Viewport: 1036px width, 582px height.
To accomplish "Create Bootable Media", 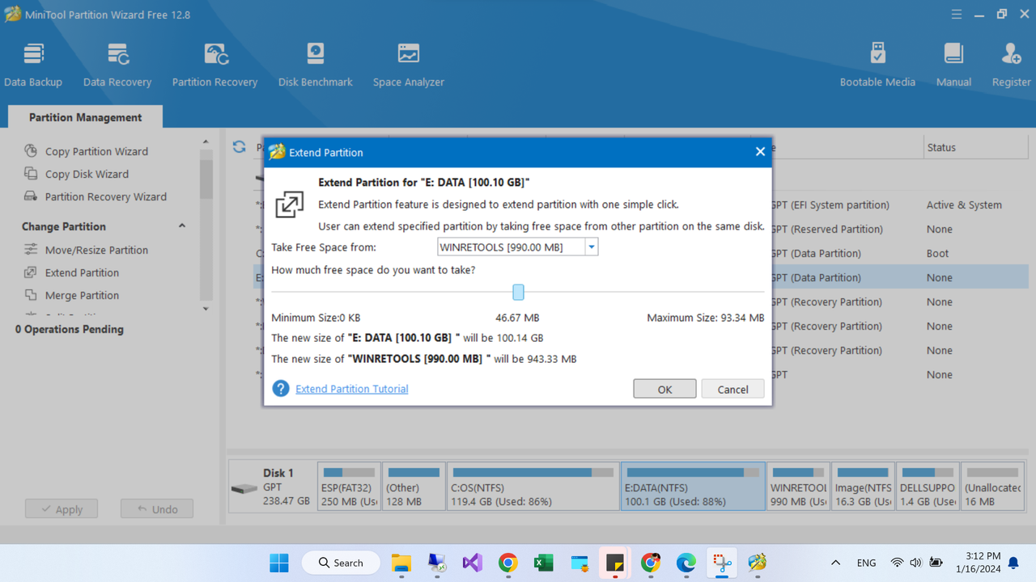I will [877, 65].
